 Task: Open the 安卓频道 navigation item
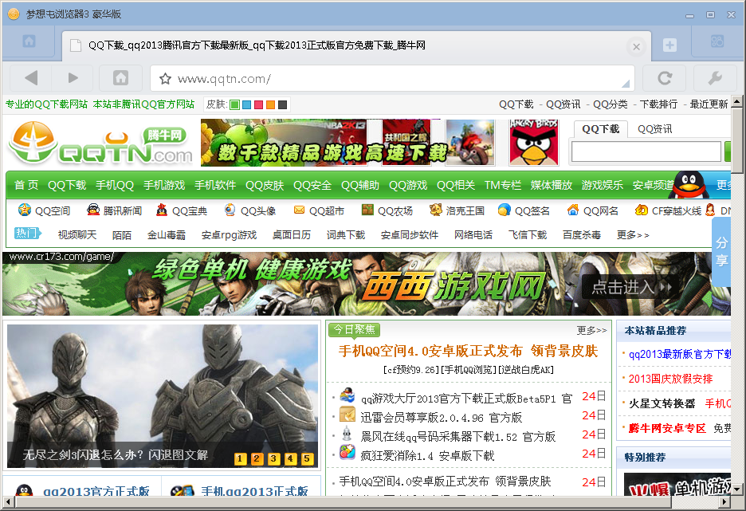[x=653, y=185]
